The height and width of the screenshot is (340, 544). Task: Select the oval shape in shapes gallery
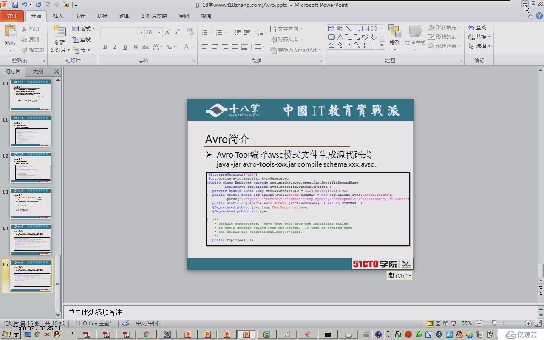[374, 28]
